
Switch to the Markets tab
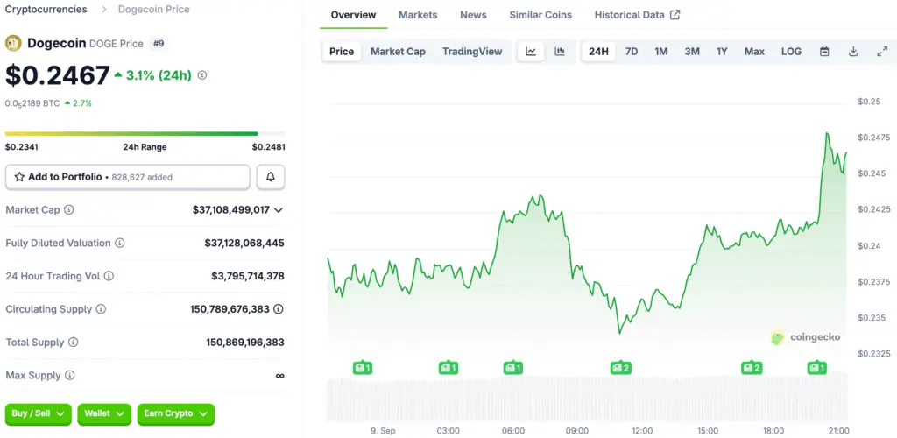point(418,15)
